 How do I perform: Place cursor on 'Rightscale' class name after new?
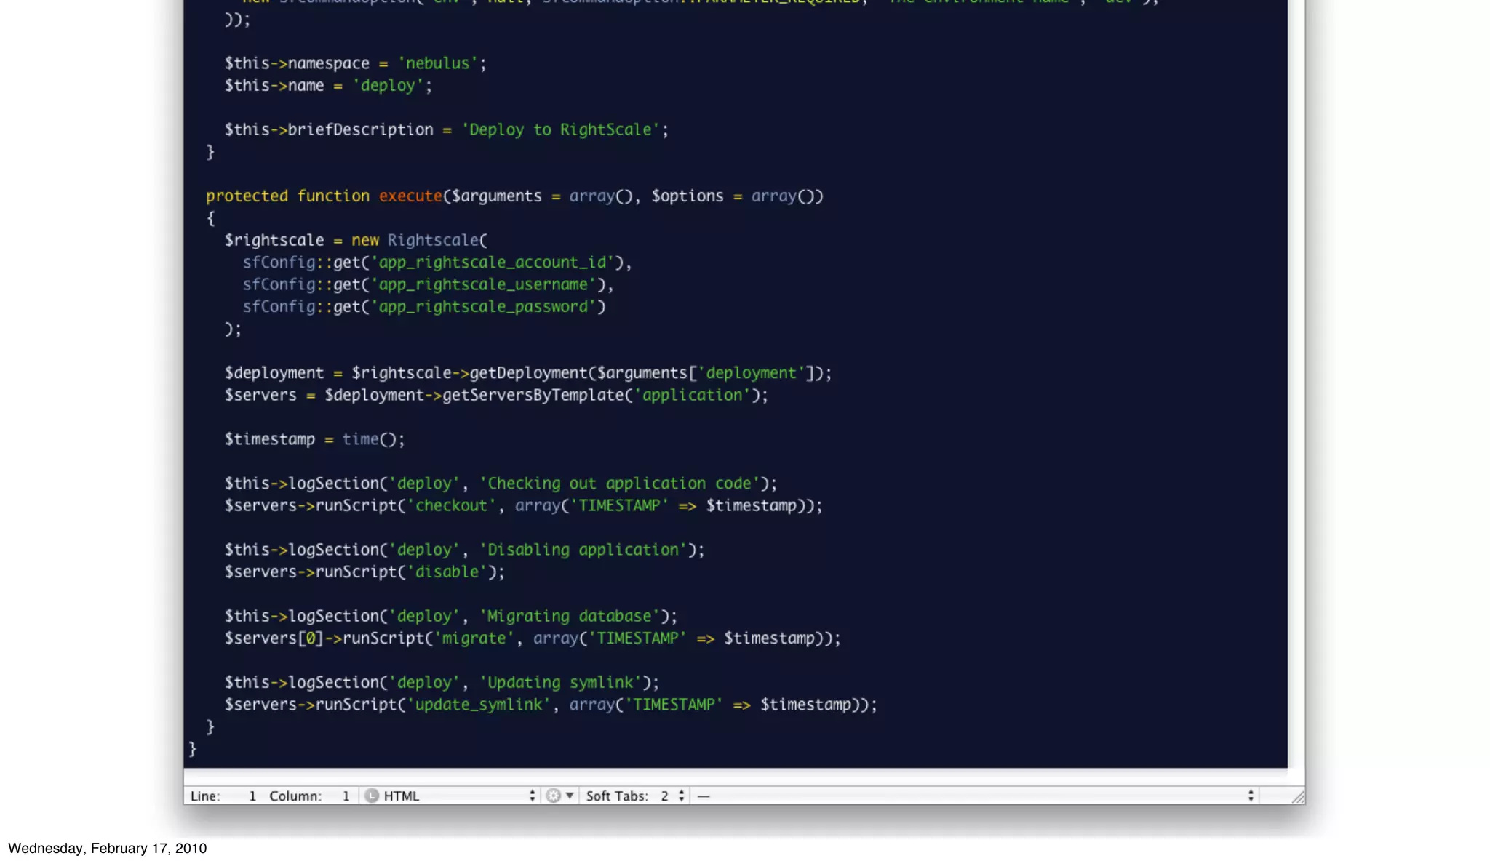pos(433,240)
